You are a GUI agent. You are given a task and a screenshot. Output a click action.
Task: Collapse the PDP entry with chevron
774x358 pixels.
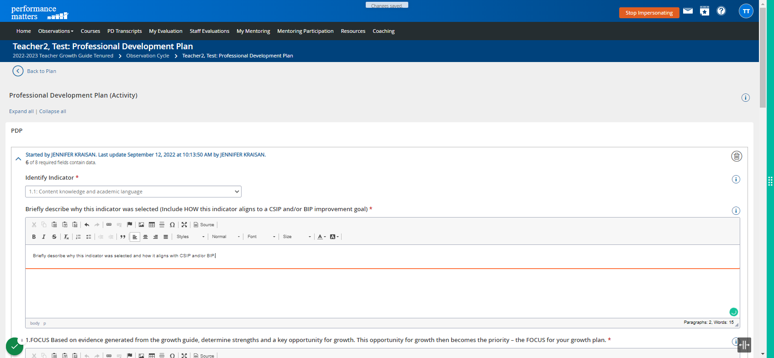(x=18, y=159)
